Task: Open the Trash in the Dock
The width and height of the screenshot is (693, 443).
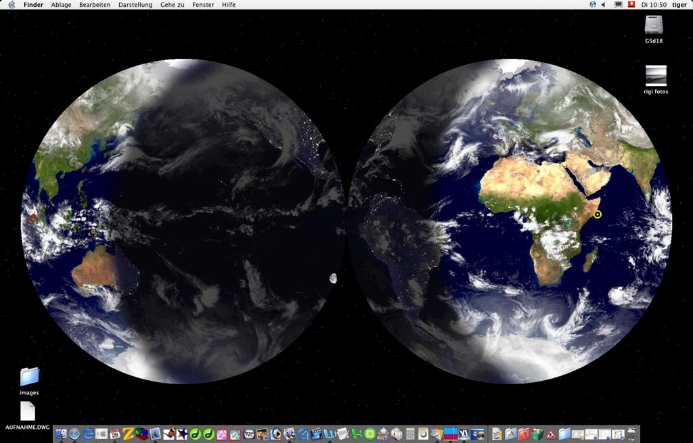Action: [x=631, y=434]
